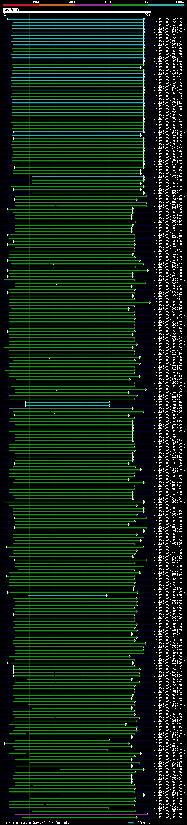Select the UniRef100_Q8IDS6 label
This screenshot has width=187, height=825.
click(168, 309)
